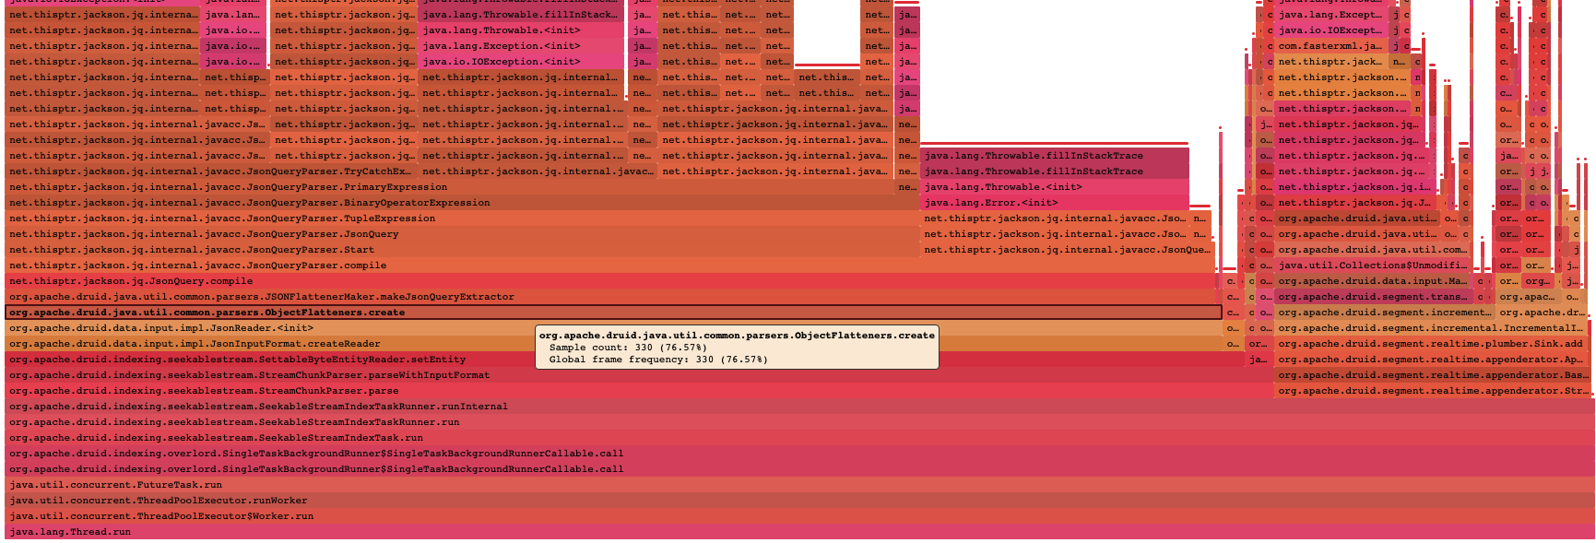Open the SettableByteEntityReader.setEntity frame

[625, 360]
